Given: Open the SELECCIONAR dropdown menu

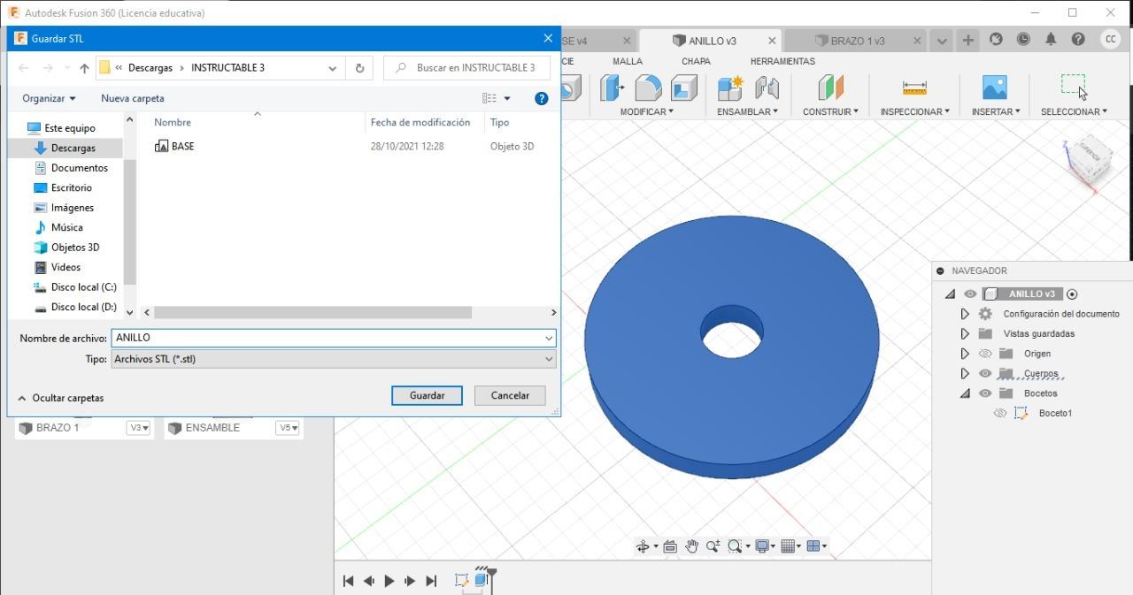Looking at the screenshot, I should (x=1075, y=111).
